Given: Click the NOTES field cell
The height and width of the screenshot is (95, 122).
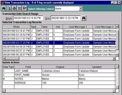Looking at the screenshot, I should point(28,79).
